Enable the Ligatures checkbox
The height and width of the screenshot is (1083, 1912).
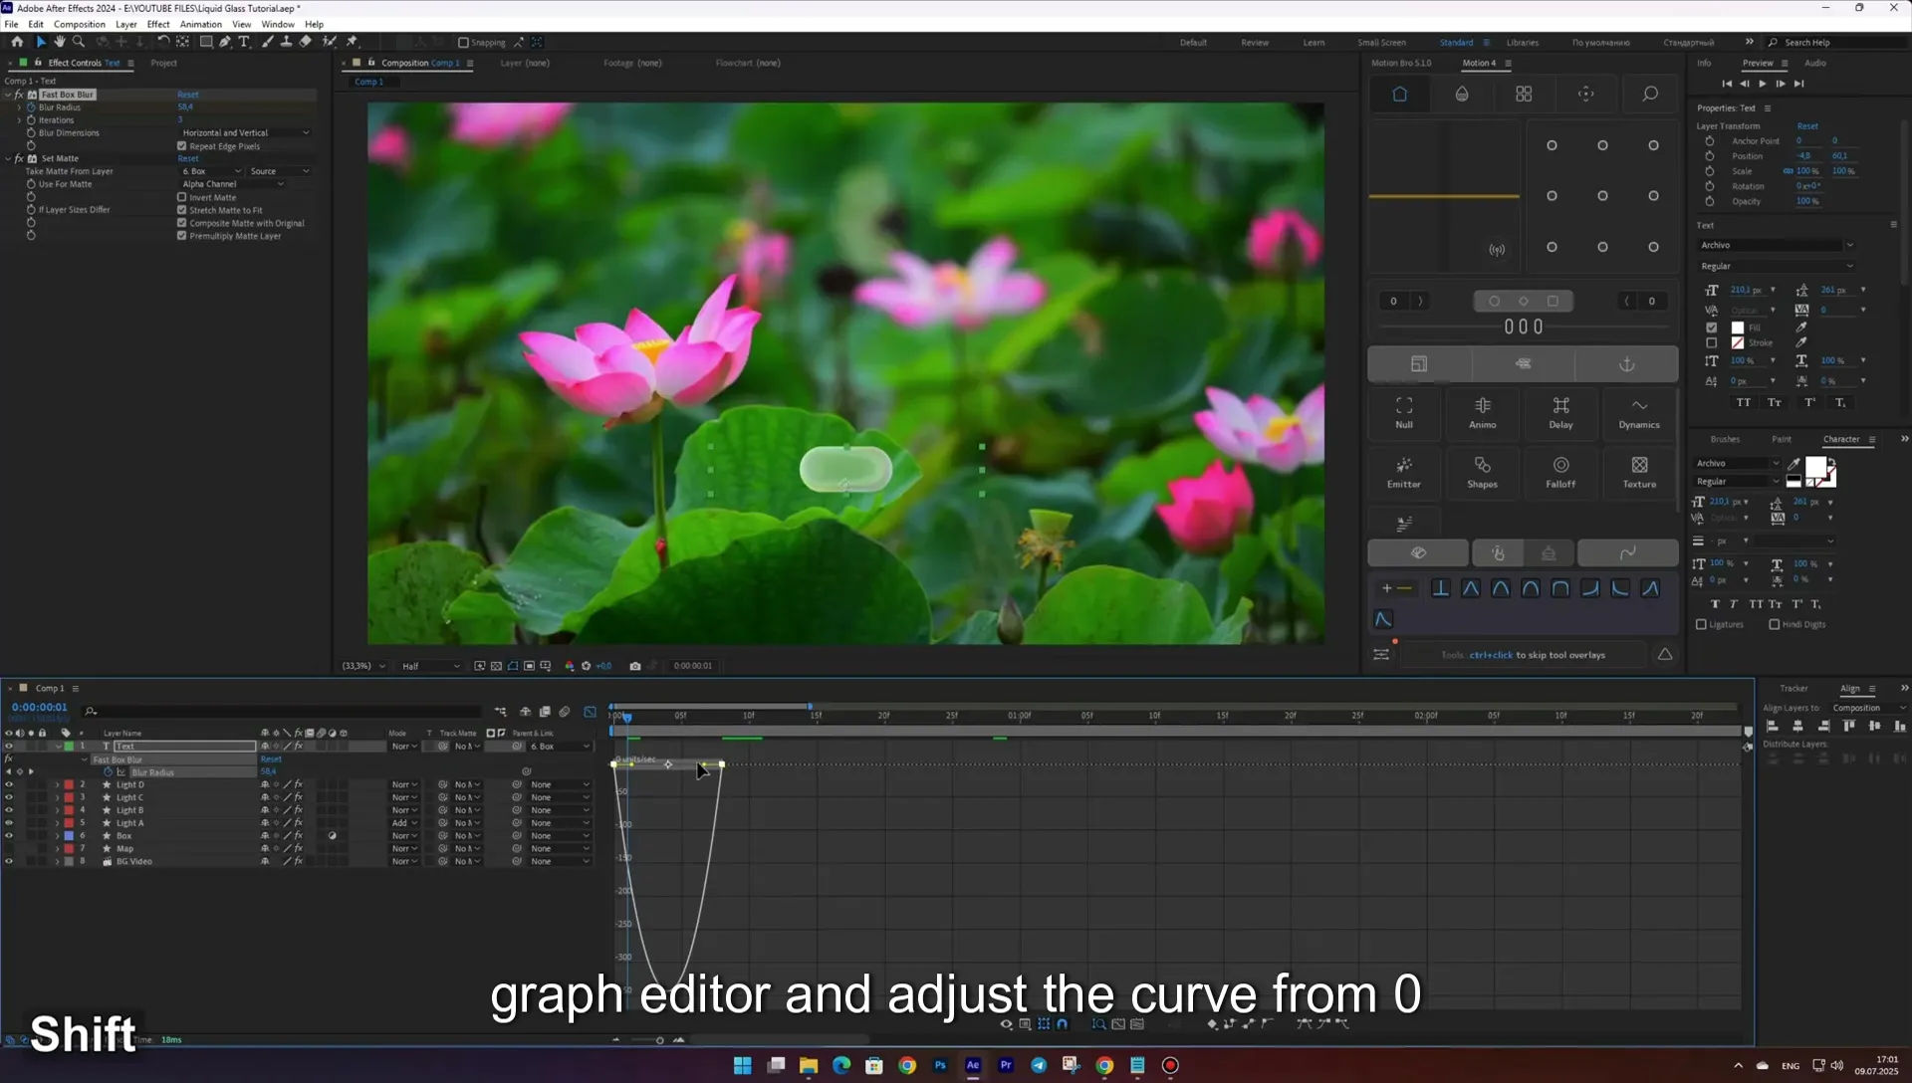coord(1701,625)
